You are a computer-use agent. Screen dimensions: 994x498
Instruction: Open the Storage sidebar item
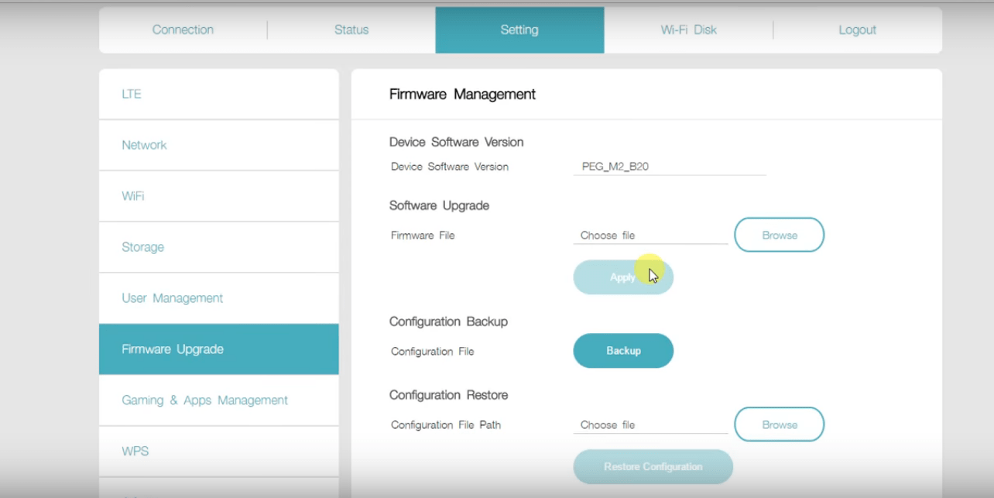coord(219,248)
